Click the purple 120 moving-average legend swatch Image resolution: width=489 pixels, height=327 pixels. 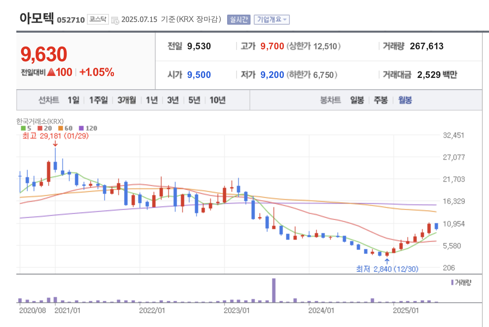pyautogui.click(x=81, y=128)
